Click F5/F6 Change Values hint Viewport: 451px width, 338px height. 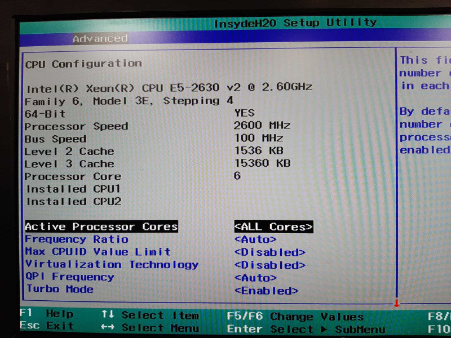tap(295, 317)
